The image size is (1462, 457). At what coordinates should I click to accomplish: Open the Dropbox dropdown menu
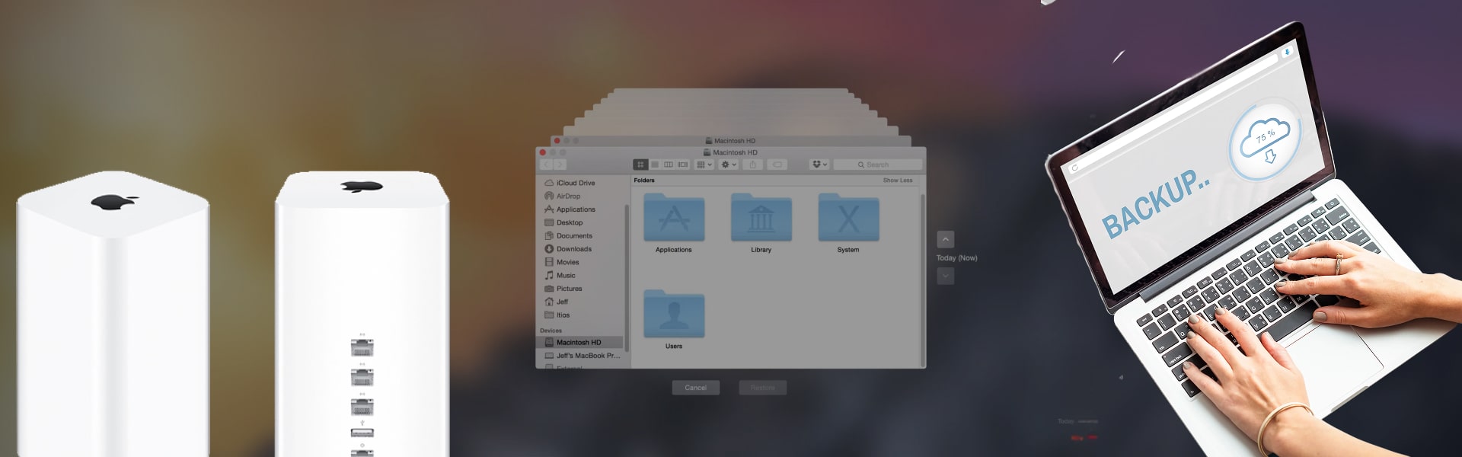tap(819, 165)
